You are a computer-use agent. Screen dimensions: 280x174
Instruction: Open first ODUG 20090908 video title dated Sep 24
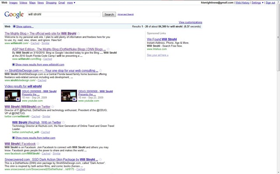pyautogui.click(x=39, y=93)
